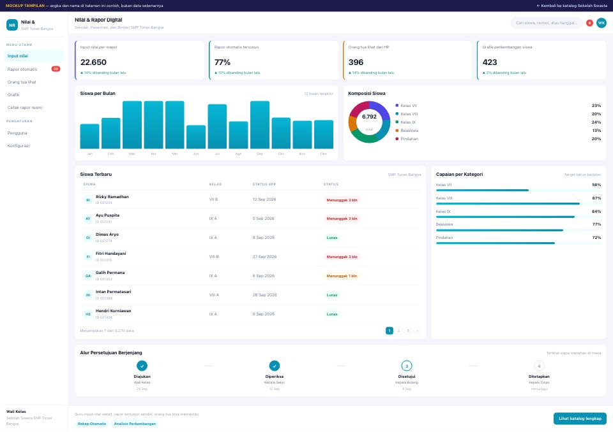Click the Pindahan legend entry
Screen dimensions: 613x432
point(498,139)
